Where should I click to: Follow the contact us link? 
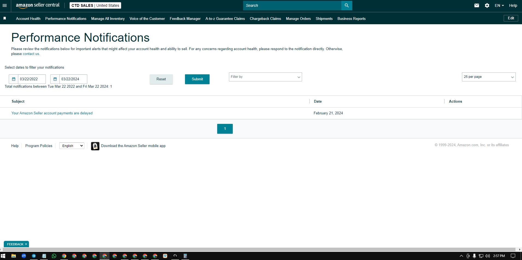pyautogui.click(x=31, y=54)
